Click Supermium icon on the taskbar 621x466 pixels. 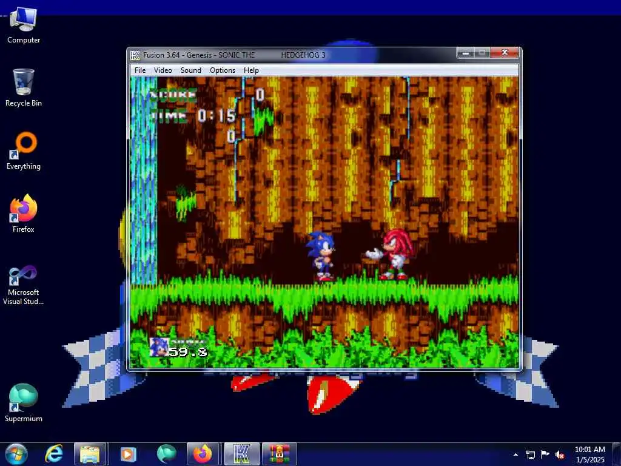pos(166,454)
